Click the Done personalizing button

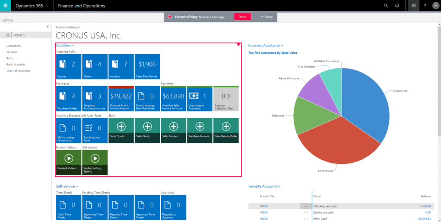pos(242,17)
